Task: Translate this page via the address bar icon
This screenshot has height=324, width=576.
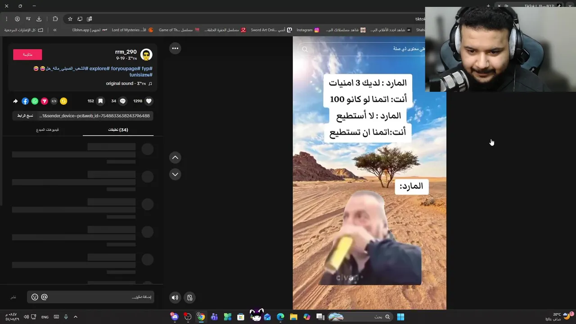Action: [89, 19]
